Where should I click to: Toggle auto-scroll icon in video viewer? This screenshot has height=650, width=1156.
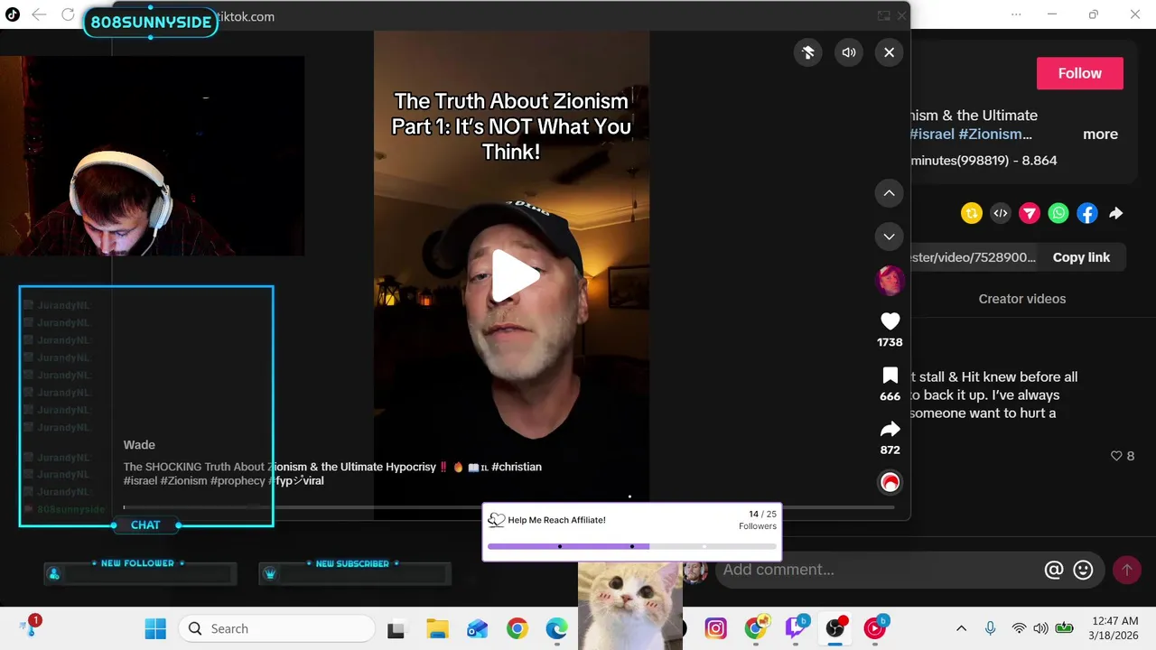pos(808,52)
